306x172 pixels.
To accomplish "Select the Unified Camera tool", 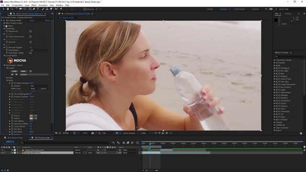I will tap(21, 9).
